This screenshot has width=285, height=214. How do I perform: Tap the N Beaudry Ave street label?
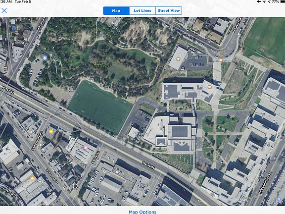coord(265,182)
